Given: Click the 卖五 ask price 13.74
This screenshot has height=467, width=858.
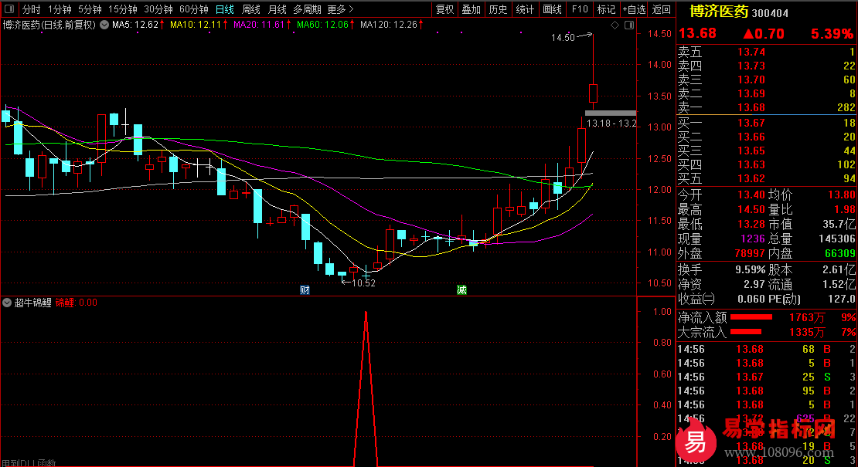Looking at the screenshot, I should pos(751,52).
